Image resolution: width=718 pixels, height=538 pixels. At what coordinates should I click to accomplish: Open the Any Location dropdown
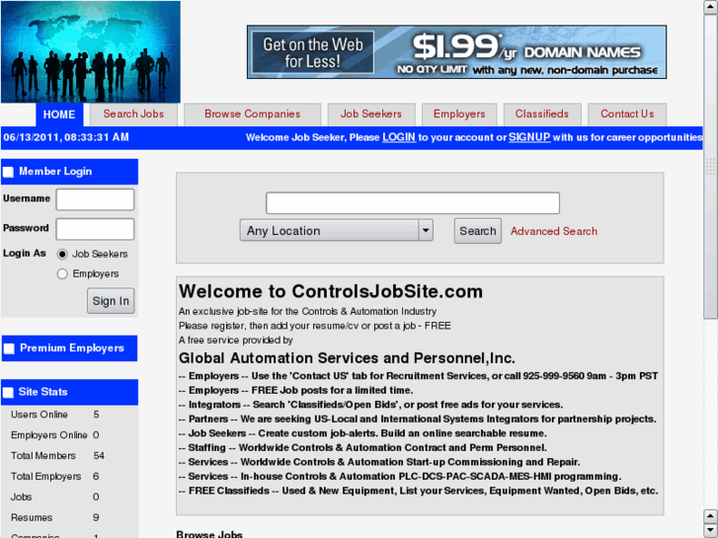point(337,230)
